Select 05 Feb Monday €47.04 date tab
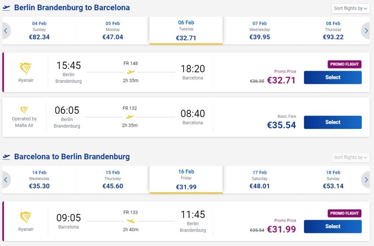The width and height of the screenshot is (374, 246). (112, 31)
